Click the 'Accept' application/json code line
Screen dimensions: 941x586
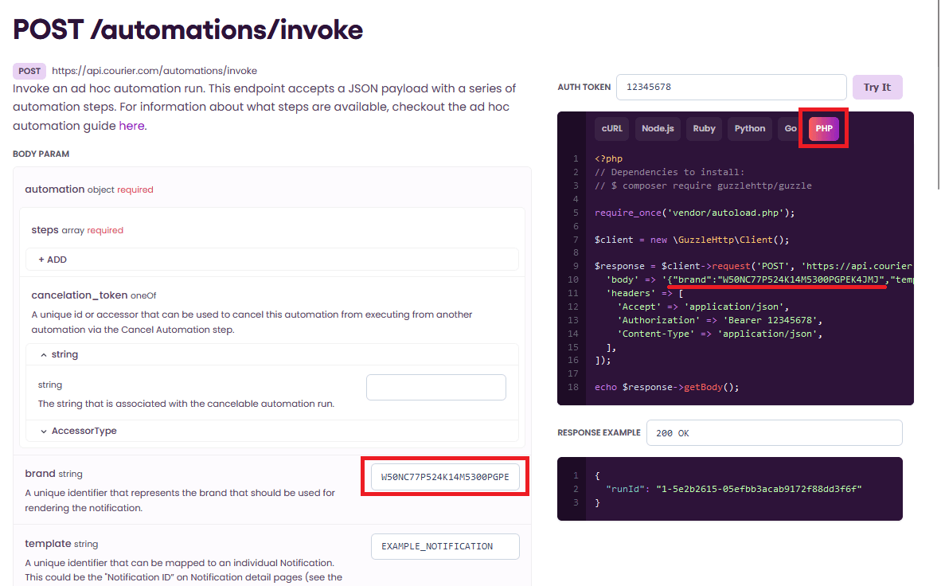(x=703, y=307)
